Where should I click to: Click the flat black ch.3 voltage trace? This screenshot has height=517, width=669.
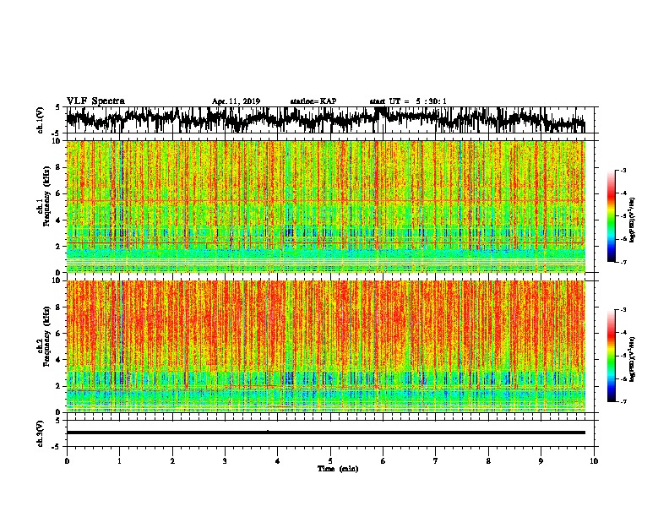[x=325, y=433]
